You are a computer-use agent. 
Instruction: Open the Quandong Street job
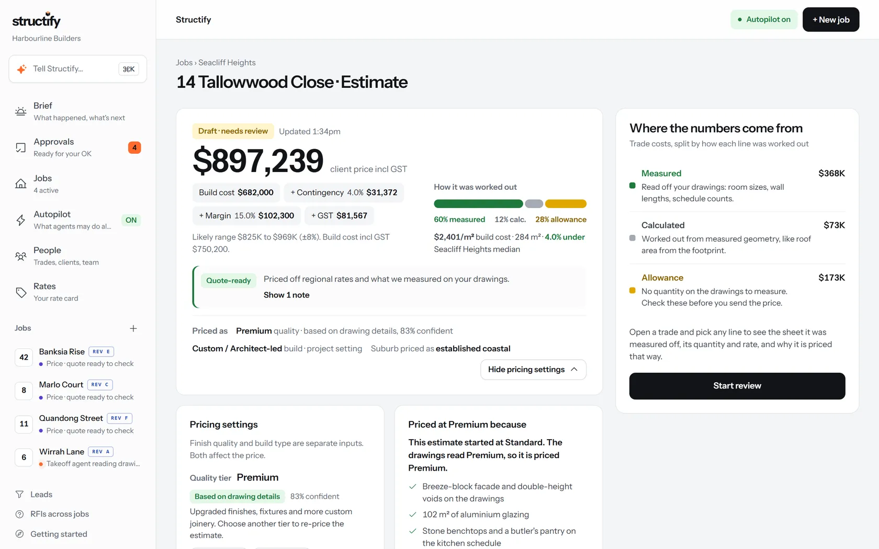pyautogui.click(x=78, y=424)
